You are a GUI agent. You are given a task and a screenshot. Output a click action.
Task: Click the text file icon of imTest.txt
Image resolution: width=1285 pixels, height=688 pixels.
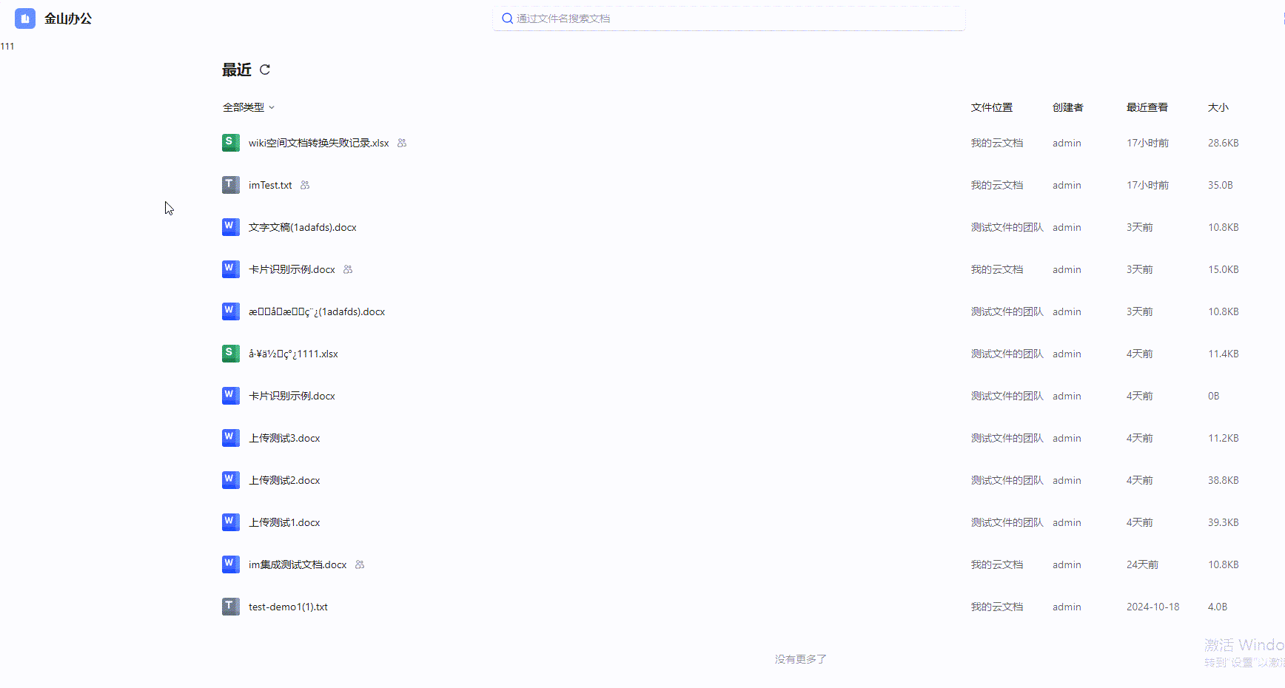click(230, 185)
